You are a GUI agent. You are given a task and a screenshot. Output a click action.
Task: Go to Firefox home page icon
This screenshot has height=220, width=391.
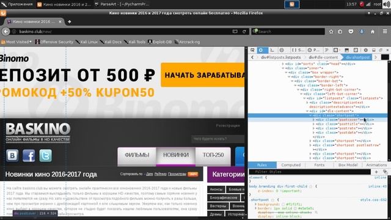[x=373, y=32]
